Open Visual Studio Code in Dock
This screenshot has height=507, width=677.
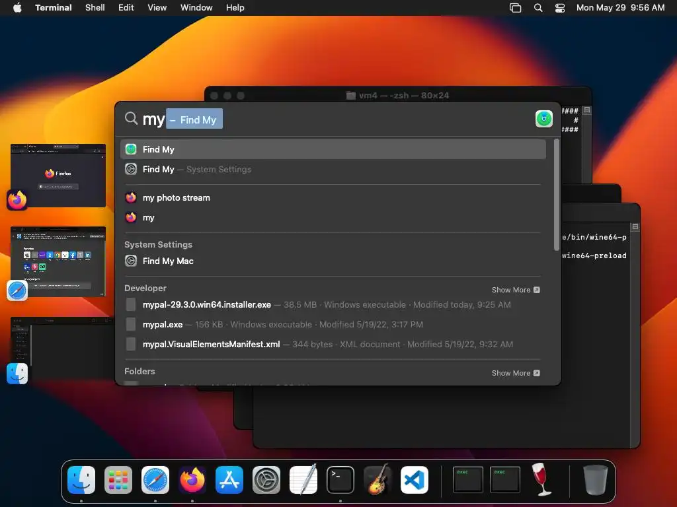415,480
